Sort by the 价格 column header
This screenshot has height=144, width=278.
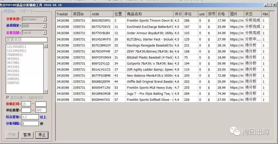click(223, 14)
